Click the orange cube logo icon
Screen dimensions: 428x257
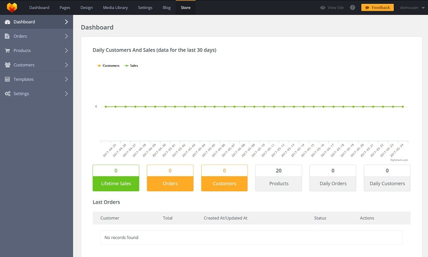coord(12,7)
